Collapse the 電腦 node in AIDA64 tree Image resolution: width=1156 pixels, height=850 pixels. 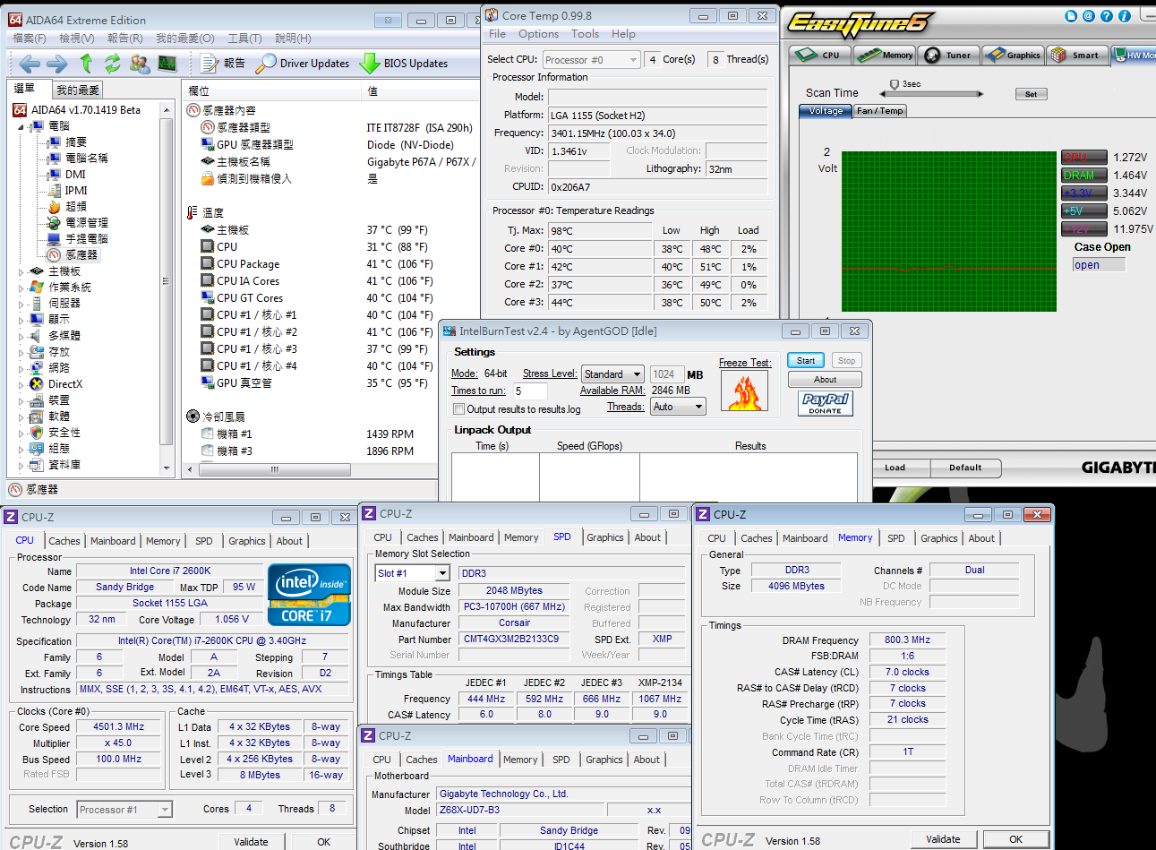[x=21, y=126]
